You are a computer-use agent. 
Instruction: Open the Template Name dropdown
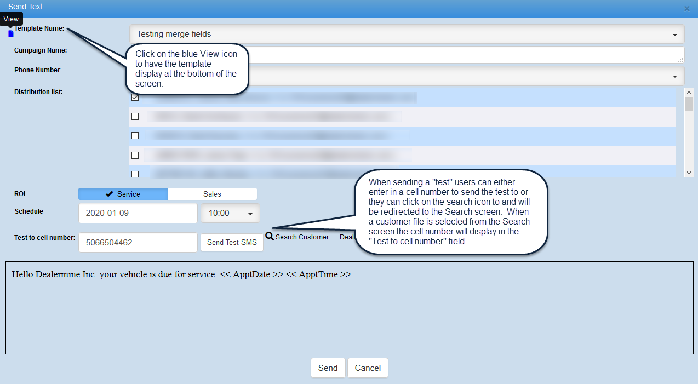[x=407, y=34]
